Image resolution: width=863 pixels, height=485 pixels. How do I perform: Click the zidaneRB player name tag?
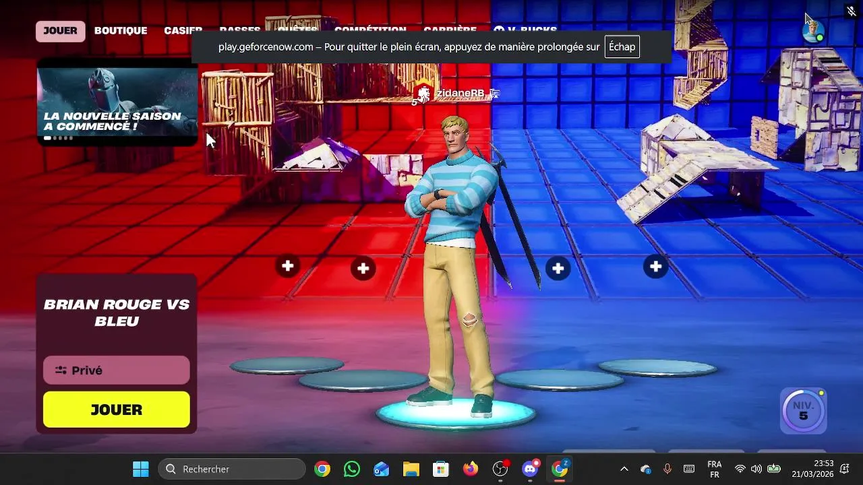coord(460,93)
